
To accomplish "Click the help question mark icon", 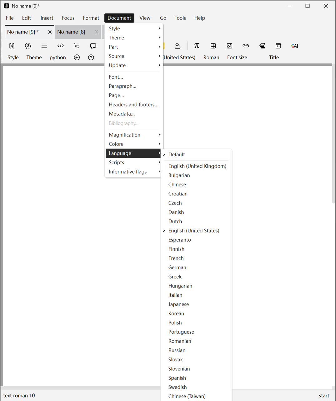I will pos(91,57).
